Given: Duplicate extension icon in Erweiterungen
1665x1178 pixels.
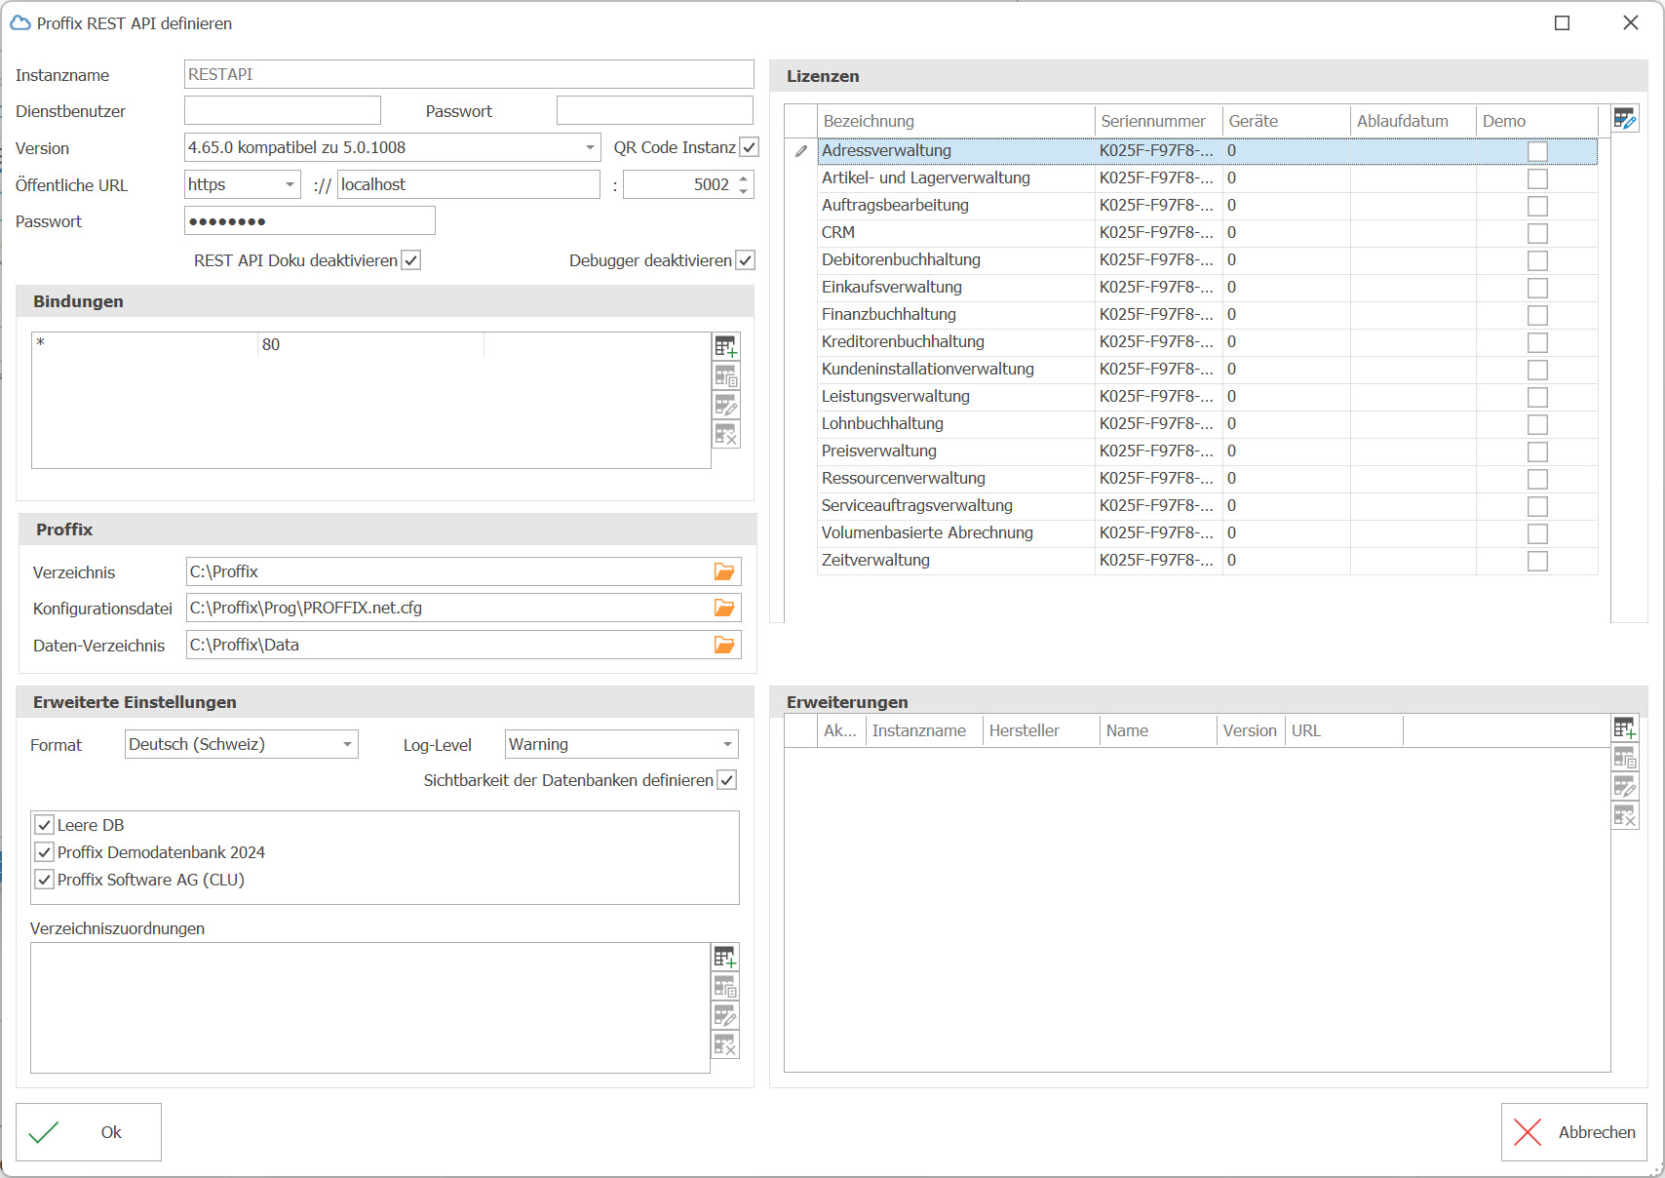Looking at the screenshot, I should pyautogui.click(x=1625, y=757).
